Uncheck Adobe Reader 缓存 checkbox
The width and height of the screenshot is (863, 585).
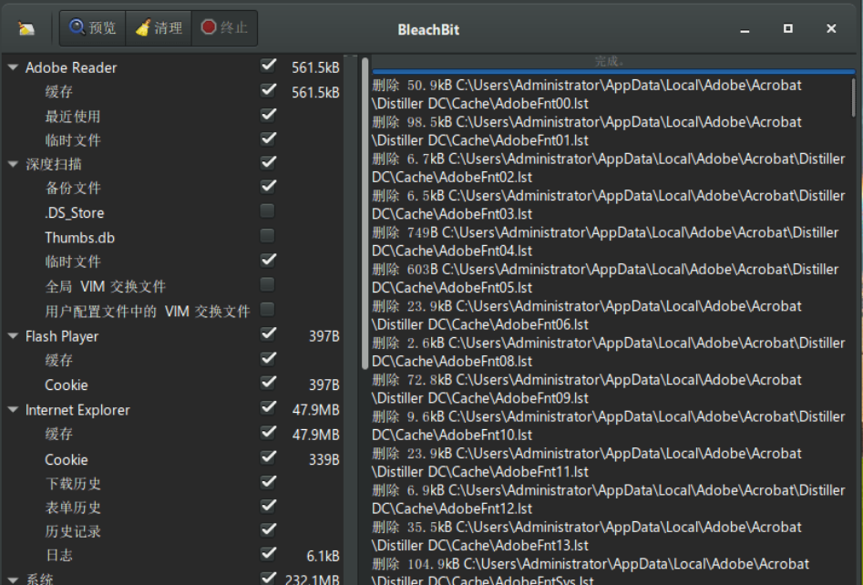pos(268,89)
